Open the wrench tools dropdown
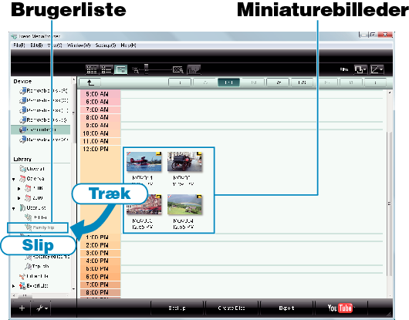Image resolution: width=409 pixels, height=320 pixels. tap(42, 308)
